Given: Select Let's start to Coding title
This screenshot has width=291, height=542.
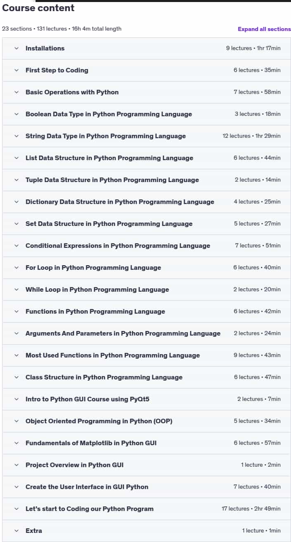Looking at the screenshot, I should click(x=90, y=509).
